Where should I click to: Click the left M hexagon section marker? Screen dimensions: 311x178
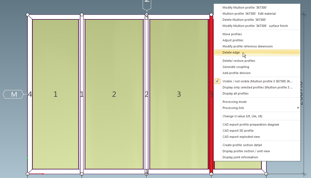click(x=14, y=95)
